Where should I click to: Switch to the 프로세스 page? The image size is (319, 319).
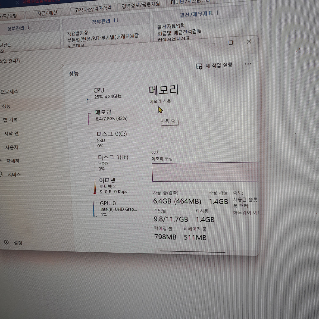point(9,92)
